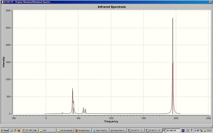Switch to New Text Do... window
This screenshot has width=213, height=133.
[101, 131]
